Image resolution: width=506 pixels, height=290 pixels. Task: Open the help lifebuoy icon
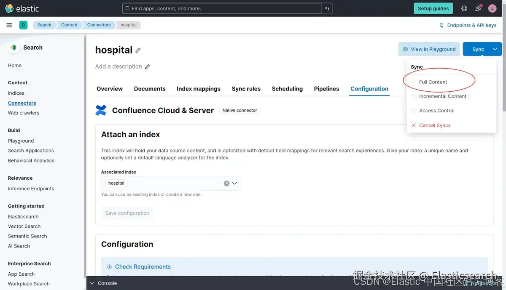point(464,8)
